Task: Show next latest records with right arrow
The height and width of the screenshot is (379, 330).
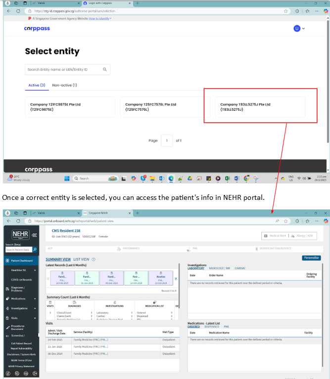Action: pos(176,279)
